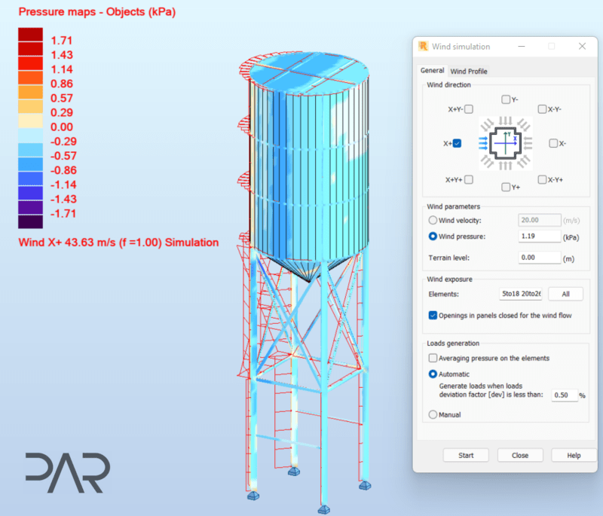The image size is (603, 516).
Task: Close the Wind simulation dialog window
Action: [x=582, y=46]
